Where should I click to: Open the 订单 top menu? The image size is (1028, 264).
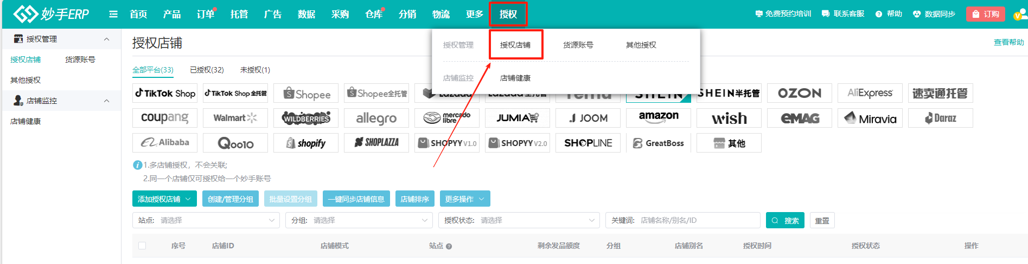(x=206, y=14)
